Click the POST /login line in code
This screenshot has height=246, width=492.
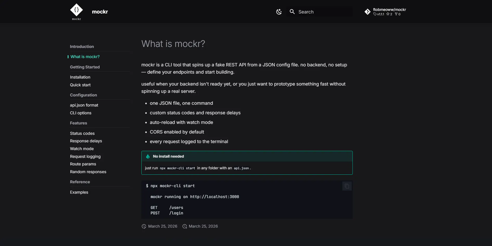click(x=167, y=213)
